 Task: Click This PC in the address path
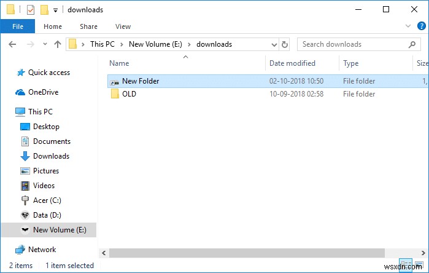point(102,44)
